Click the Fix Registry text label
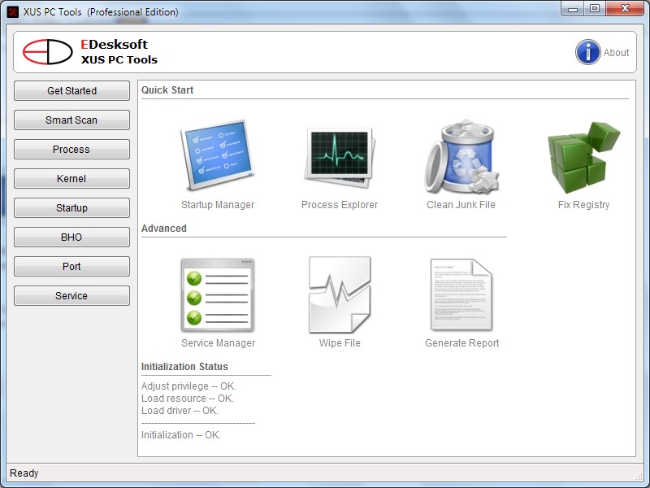Viewport: 650px width, 488px height. [583, 205]
